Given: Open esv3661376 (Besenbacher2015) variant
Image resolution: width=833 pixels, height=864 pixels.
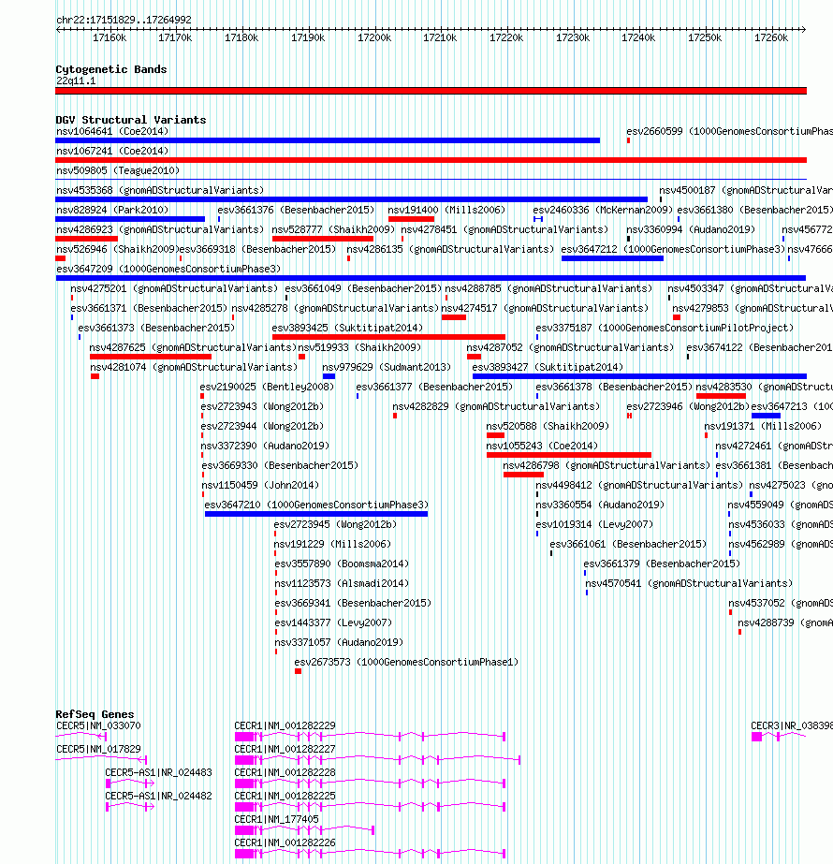Looking at the screenshot, I should point(296,210).
